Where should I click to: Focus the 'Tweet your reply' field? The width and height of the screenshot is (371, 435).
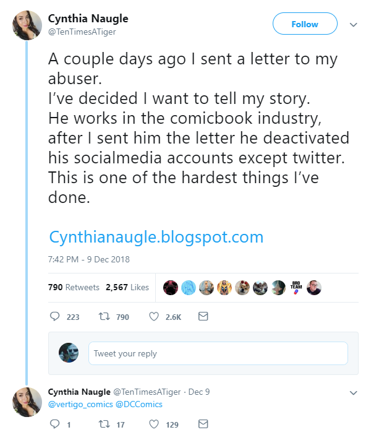218,353
